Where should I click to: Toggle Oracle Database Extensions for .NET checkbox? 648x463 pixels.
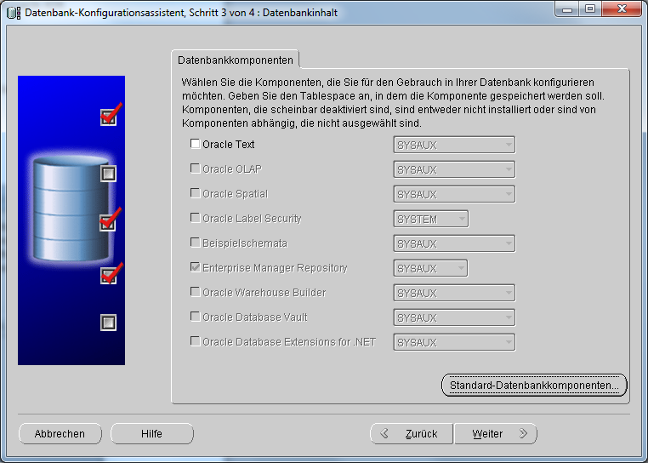(x=195, y=341)
